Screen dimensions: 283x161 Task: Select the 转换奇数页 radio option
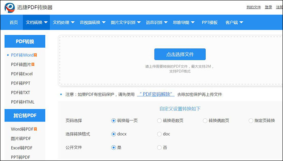coord(159,121)
